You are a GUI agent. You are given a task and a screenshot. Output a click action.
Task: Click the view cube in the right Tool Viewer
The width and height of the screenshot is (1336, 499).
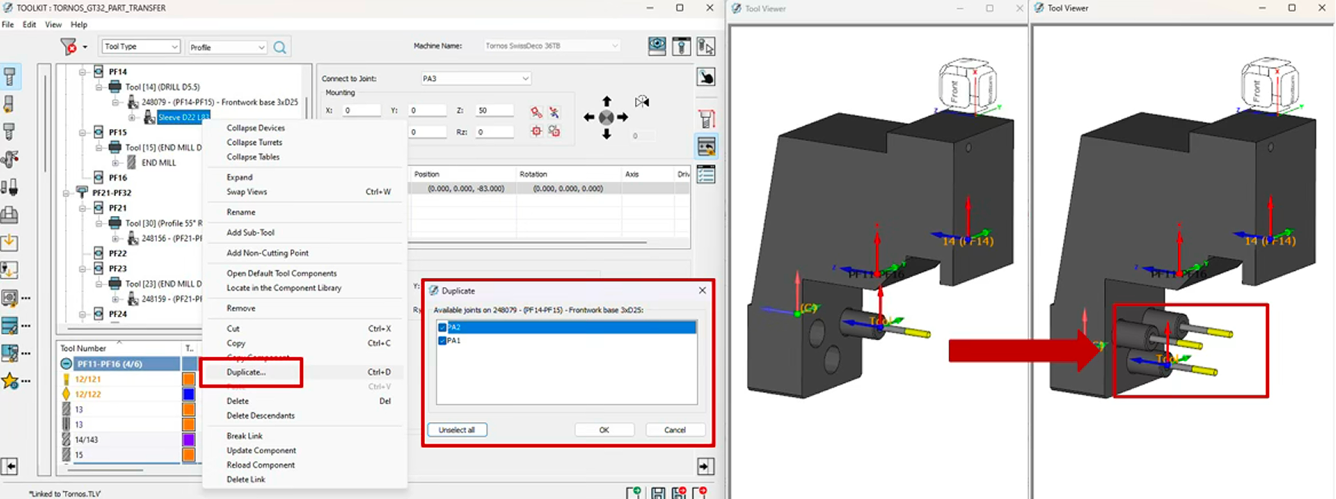(x=1270, y=84)
